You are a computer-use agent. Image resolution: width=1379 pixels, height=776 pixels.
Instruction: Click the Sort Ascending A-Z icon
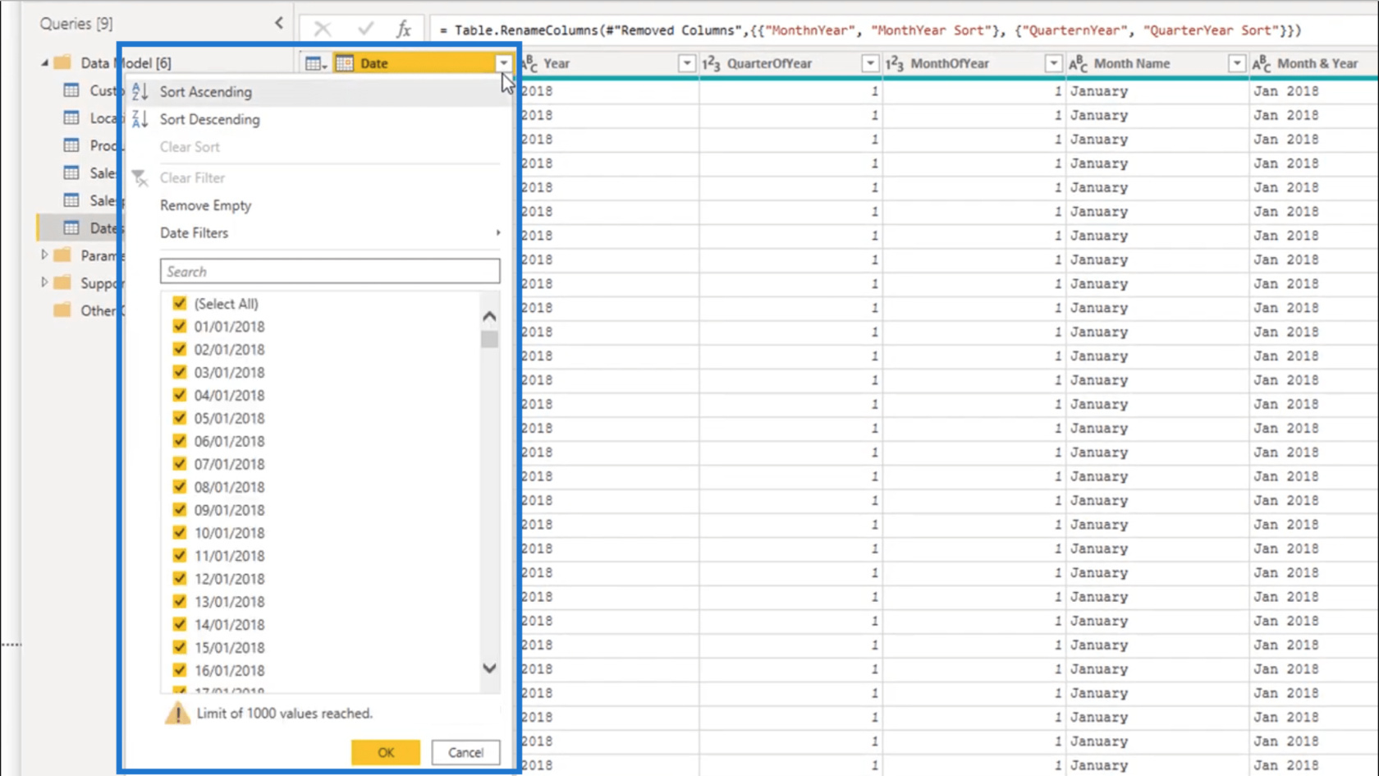[x=140, y=92]
